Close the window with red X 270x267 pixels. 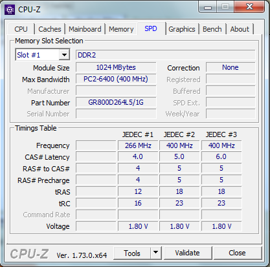click(249, 7)
